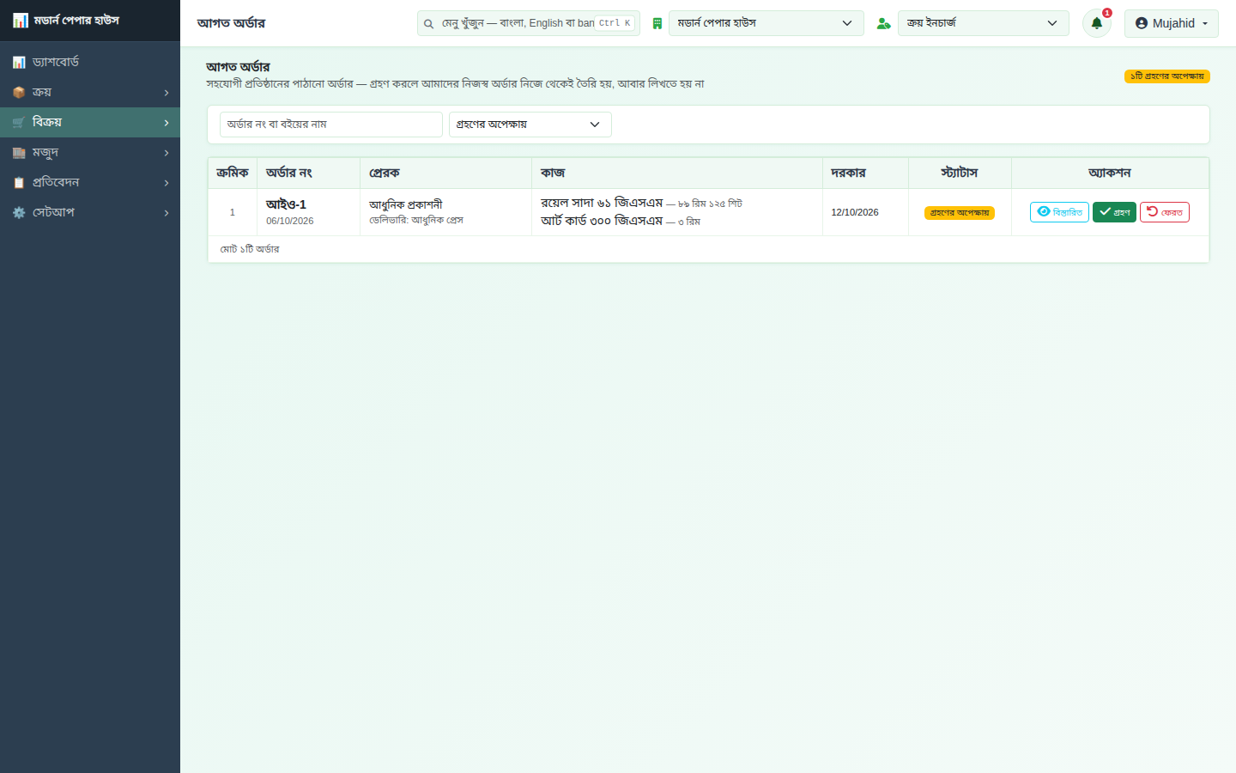Accept the order with the গ্রহণ button

tap(1114, 212)
